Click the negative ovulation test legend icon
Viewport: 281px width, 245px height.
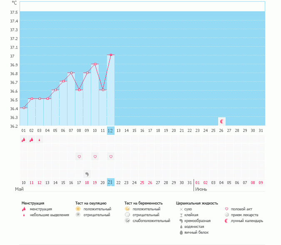(x=78, y=215)
